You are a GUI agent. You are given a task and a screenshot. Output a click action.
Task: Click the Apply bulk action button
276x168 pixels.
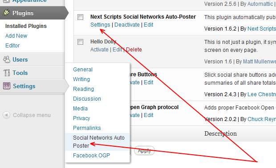(144, 150)
